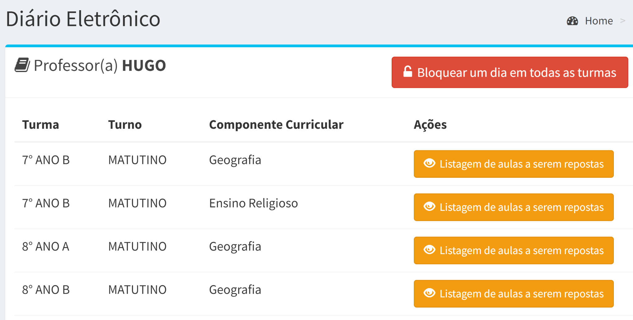Viewport: 633px width, 320px height.
Task: Open Listagem de aulas for Ensino Religioso
Action: point(521,207)
